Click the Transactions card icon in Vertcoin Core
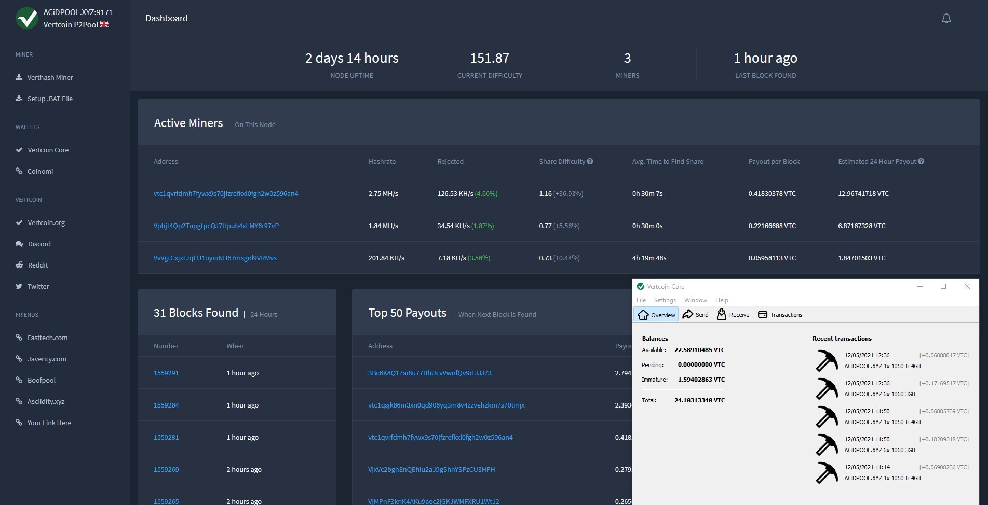 point(763,315)
